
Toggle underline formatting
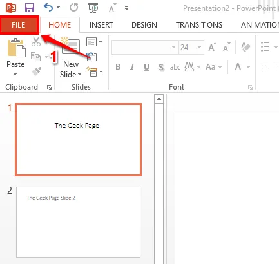(146, 67)
